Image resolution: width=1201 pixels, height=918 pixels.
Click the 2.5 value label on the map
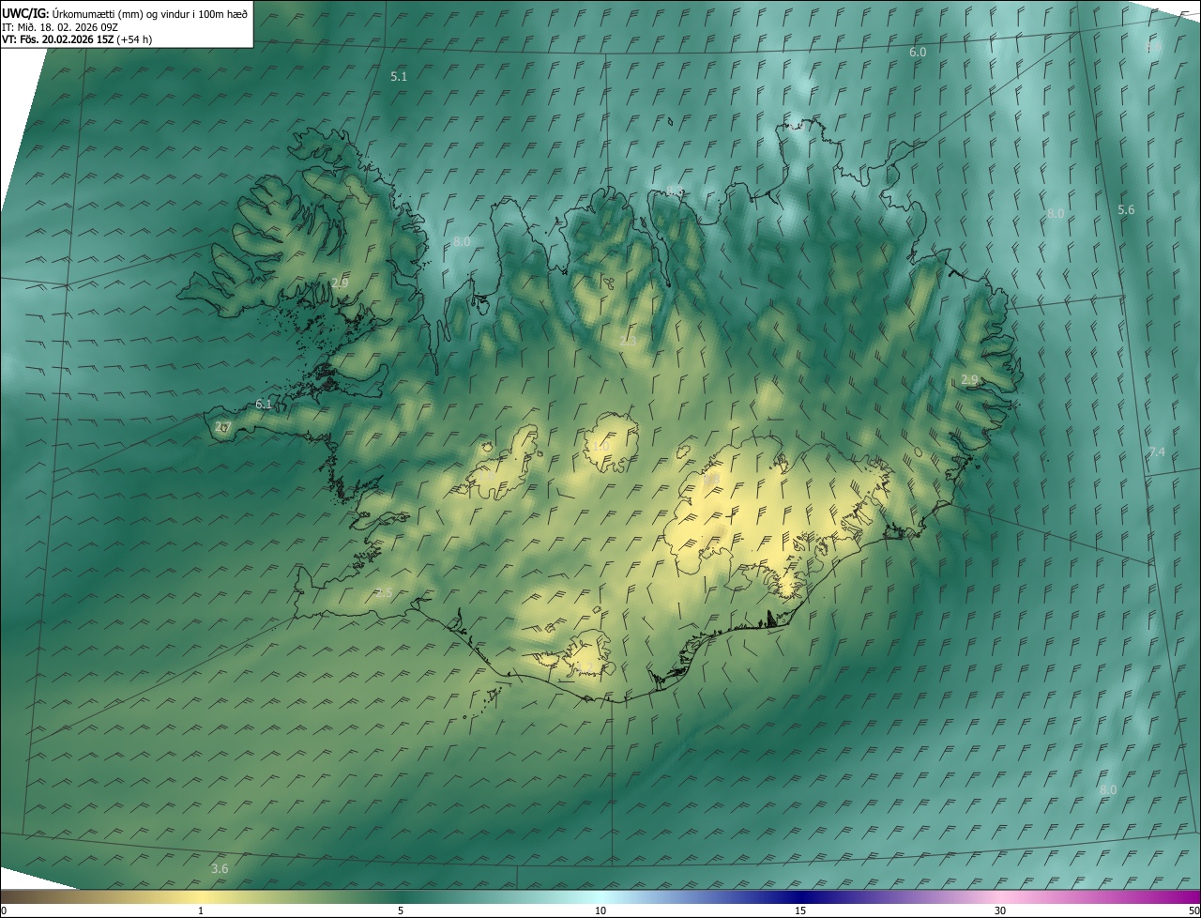point(384,593)
